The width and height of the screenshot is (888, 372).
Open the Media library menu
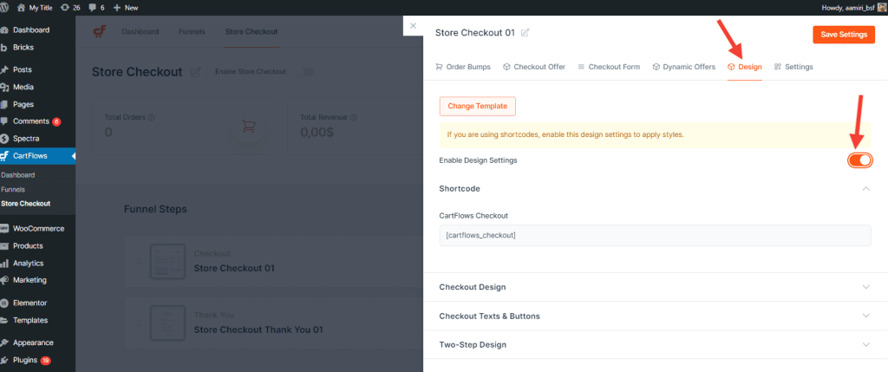pos(23,88)
